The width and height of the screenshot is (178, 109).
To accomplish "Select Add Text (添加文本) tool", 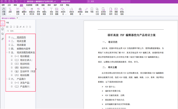I will (51, 11).
